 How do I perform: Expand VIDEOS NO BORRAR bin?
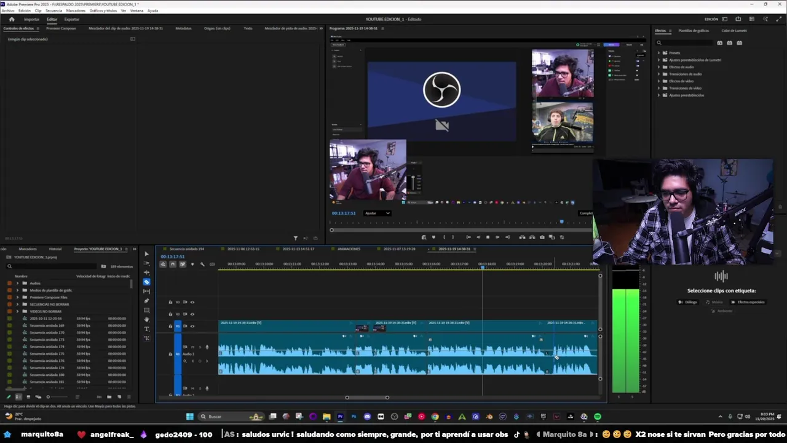(17, 311)
